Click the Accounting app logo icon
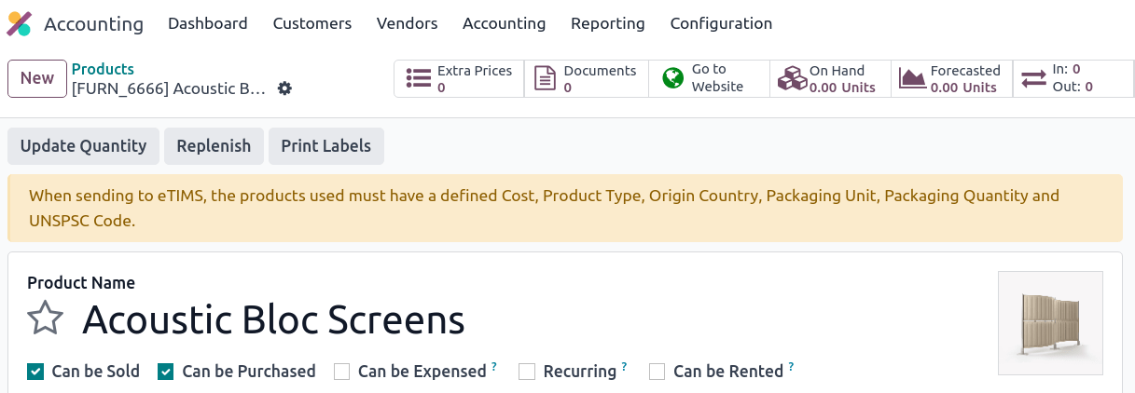The image size is (1135, 393). click(20, 23)
